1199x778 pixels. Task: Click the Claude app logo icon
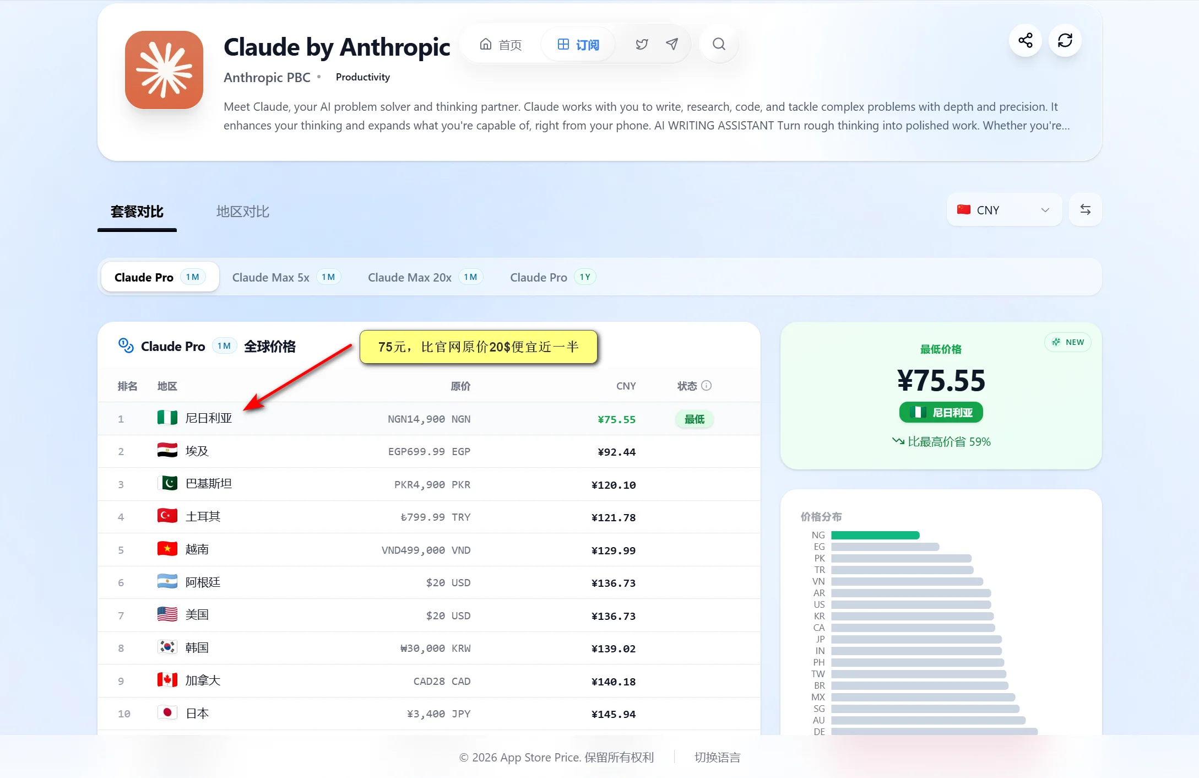pos(164,70)
